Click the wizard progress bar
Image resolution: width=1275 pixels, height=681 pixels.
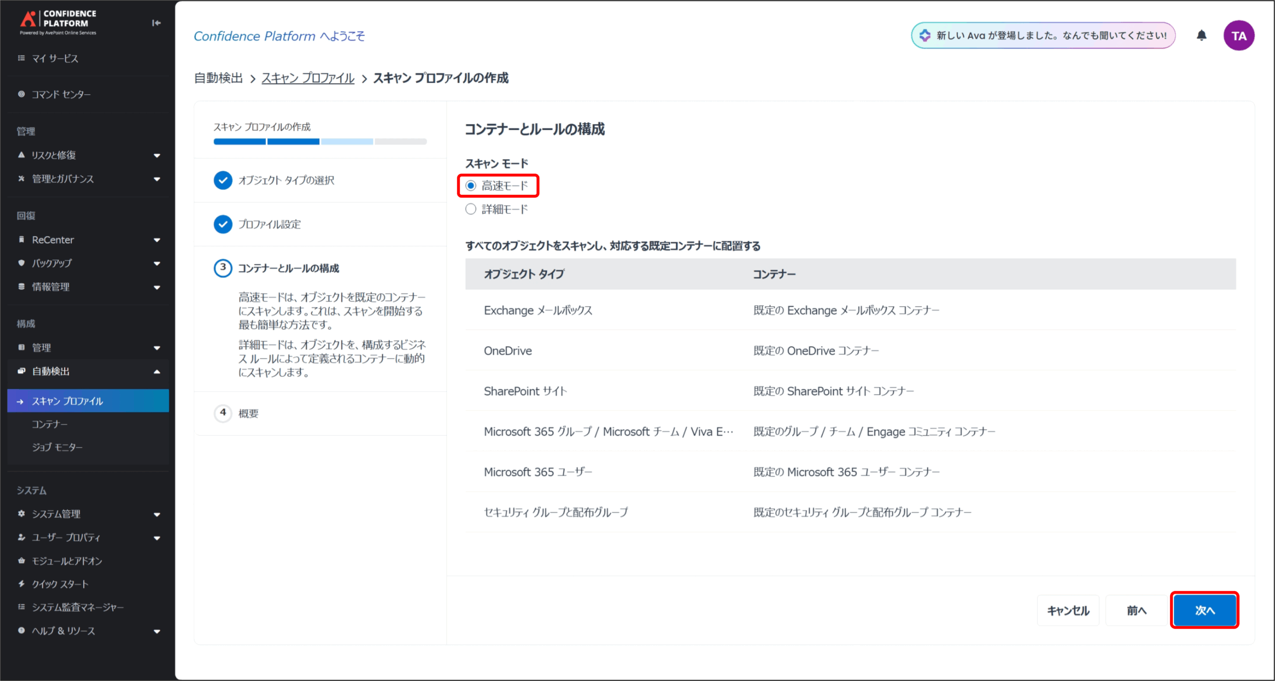click(x=320, y=141)
